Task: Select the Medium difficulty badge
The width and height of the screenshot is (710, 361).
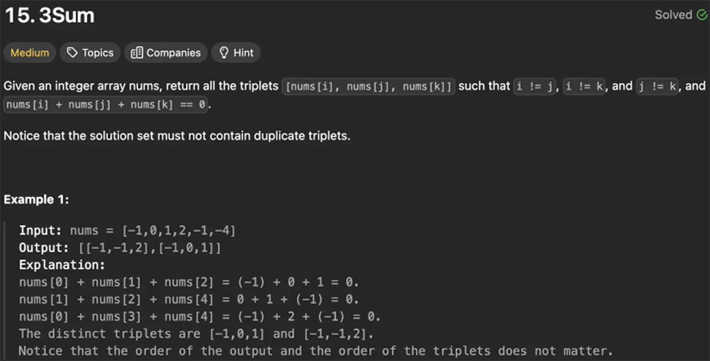Action: click(x=30, y=52)
